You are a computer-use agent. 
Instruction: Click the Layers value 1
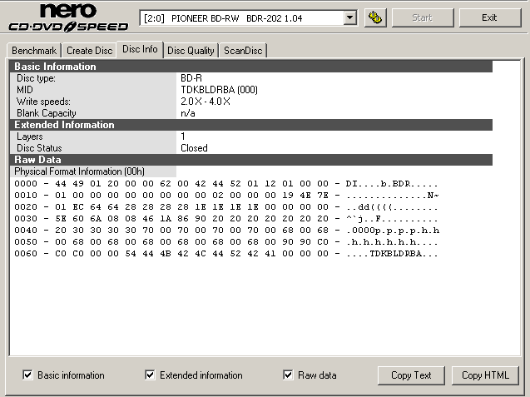[x=183, y=136]
